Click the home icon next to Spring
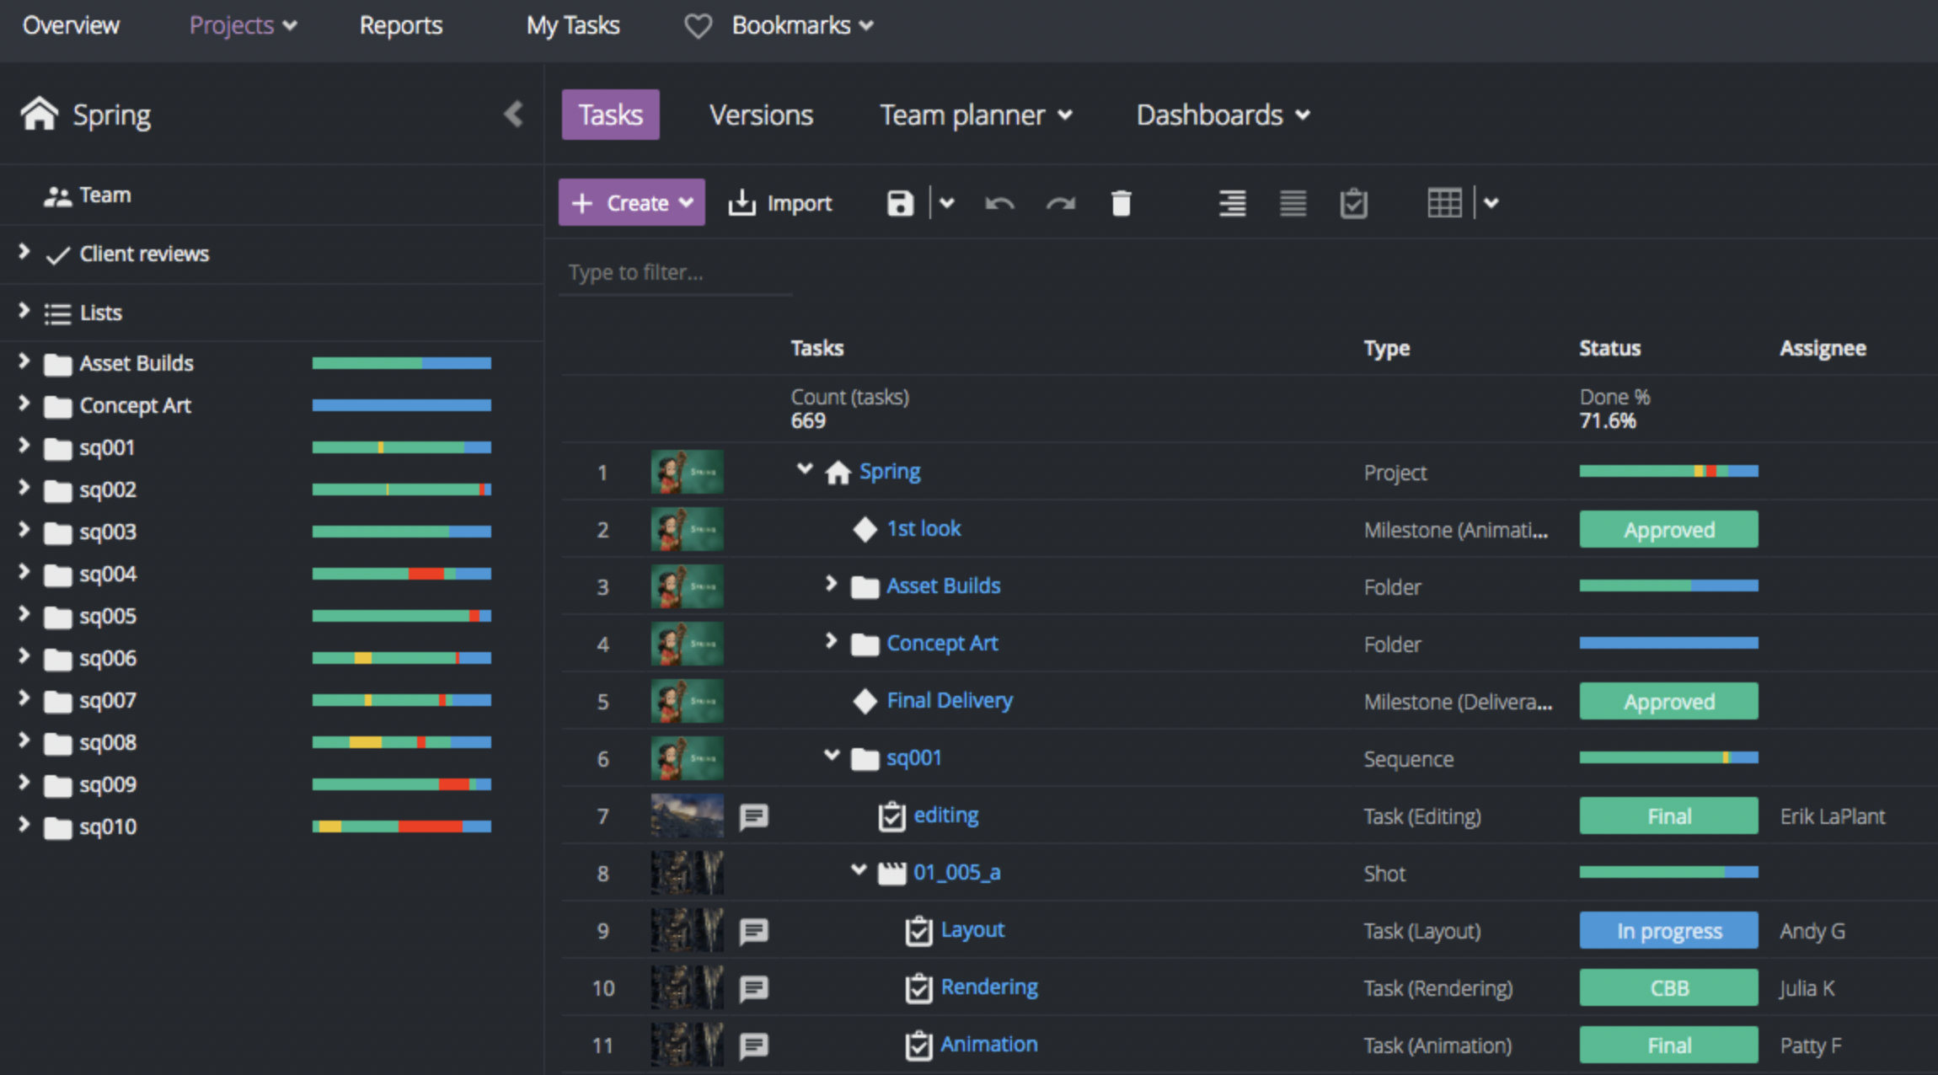The image size is (1938, 1075). click(x=39, y=113)
